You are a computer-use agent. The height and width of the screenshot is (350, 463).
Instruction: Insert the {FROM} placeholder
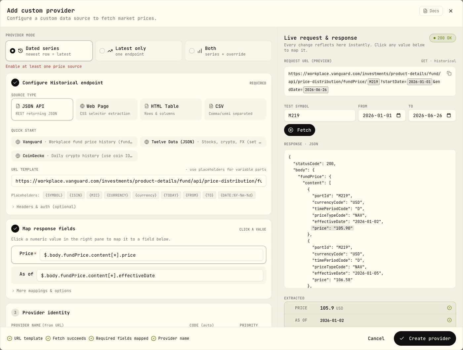coord(192,195)
